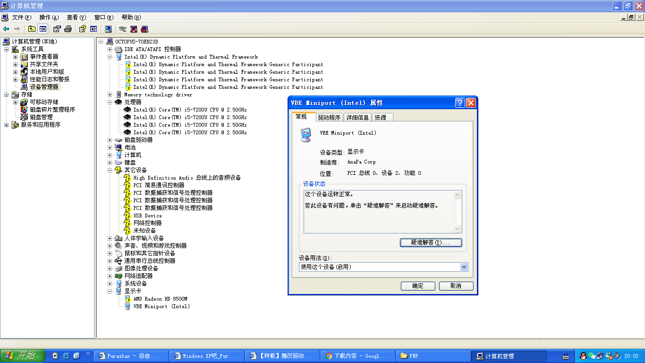Click the 疑难解答(T)... troubleshoot button

pos(431,242)
